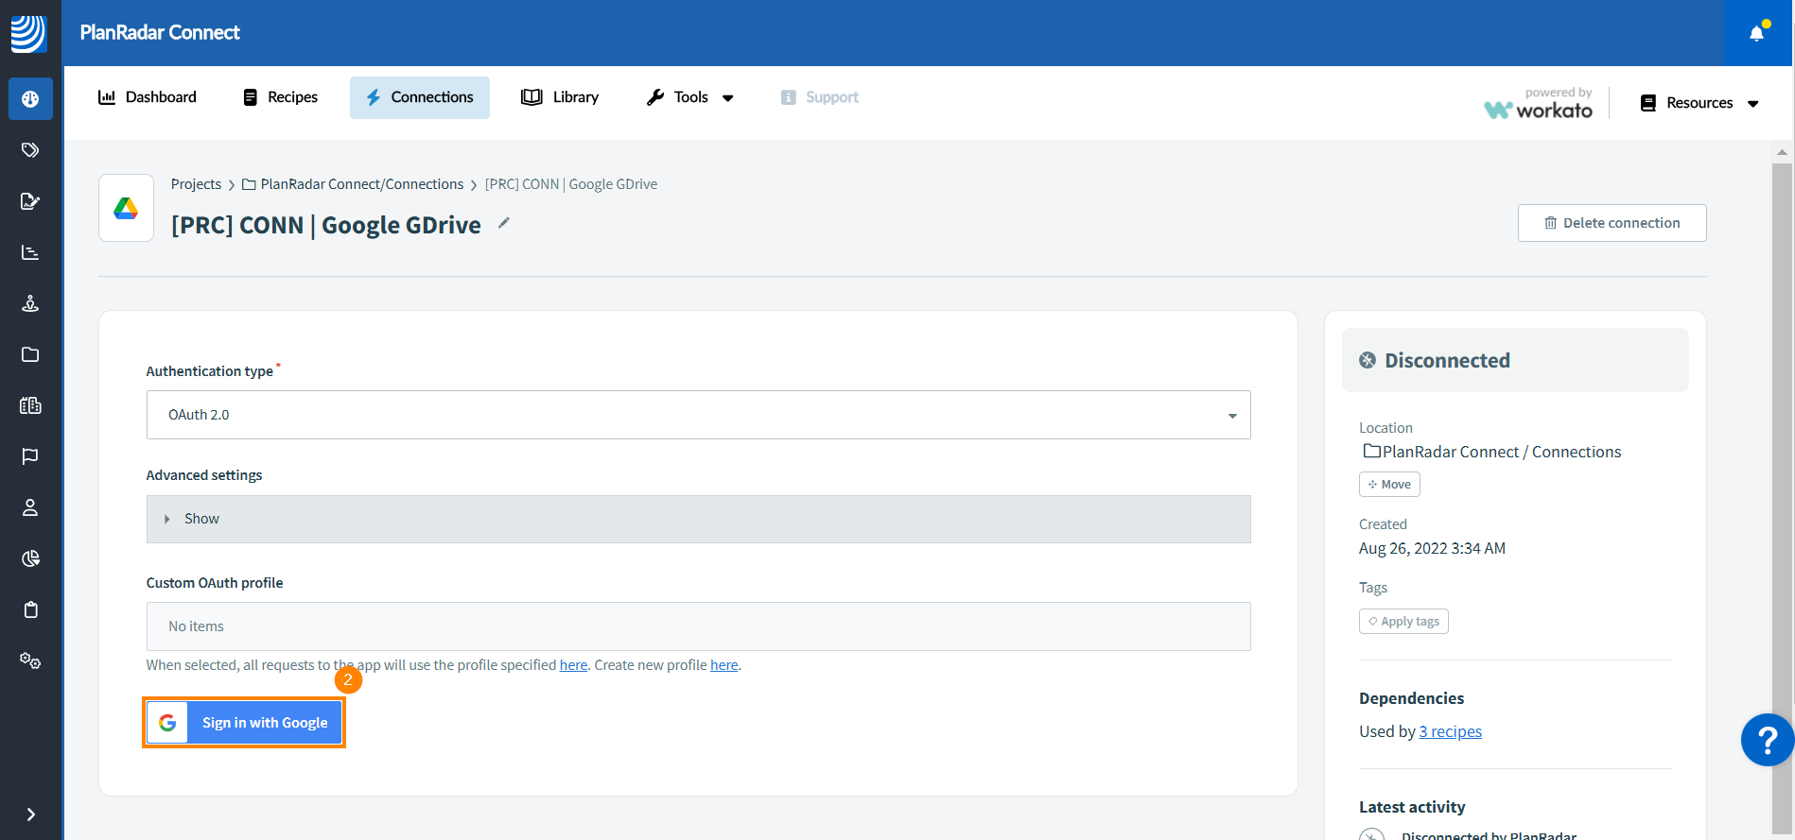Open the tags icon in the sidebar

30,150
